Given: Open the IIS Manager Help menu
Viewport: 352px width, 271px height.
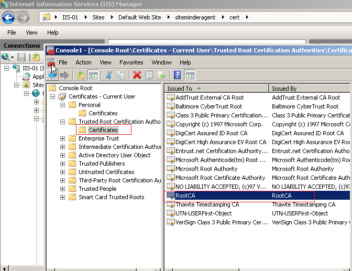Looking at the screenshot, I should [53, 33].
